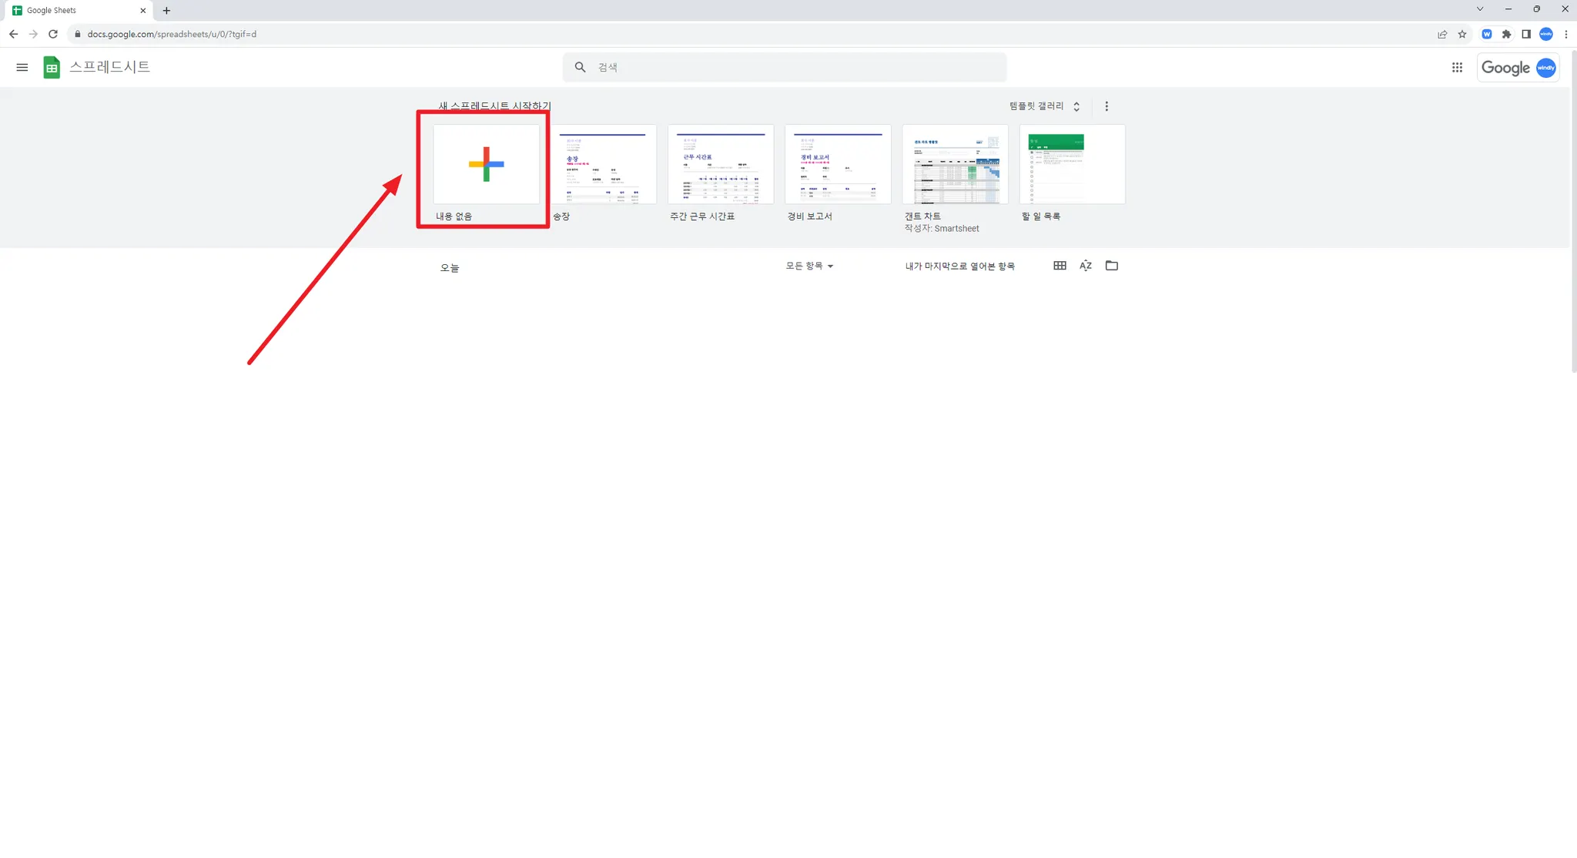Open the 간트 차트 template
1577x858 pixels.
pyautogui.click(x=955, y=164)
